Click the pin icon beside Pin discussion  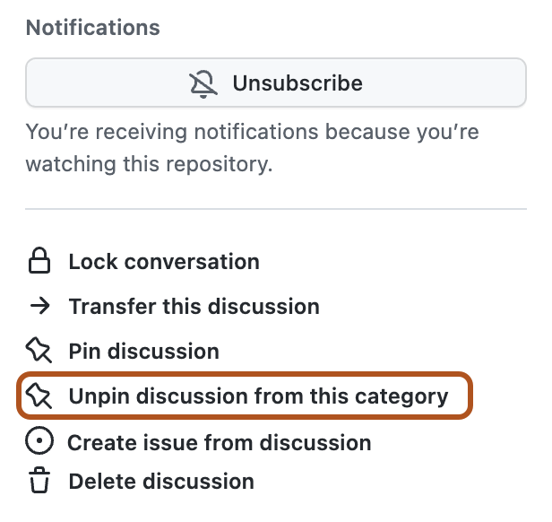(x=39, y=351)
